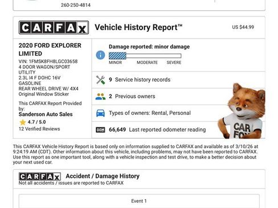This screenshot has width=278, height=208.
Task: Click the phone number 260-250-4814
Action: click(x=76, y=5)
